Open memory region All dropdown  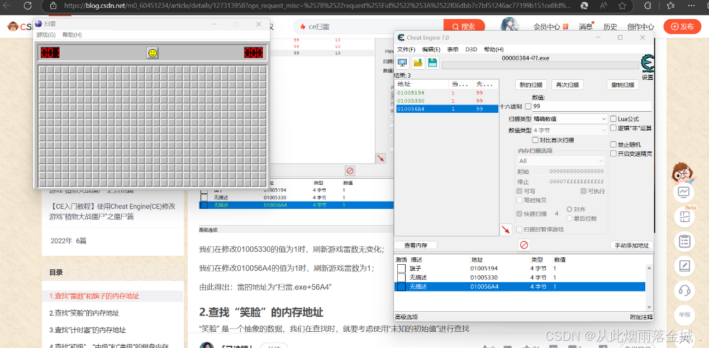(561, 161)
